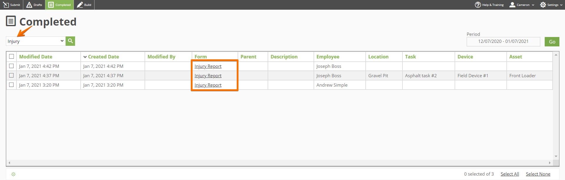Image resolution: width=565 pixels, height=180 pixels.
Task: Expand the Cameron user menu
Action: point(533,5)
